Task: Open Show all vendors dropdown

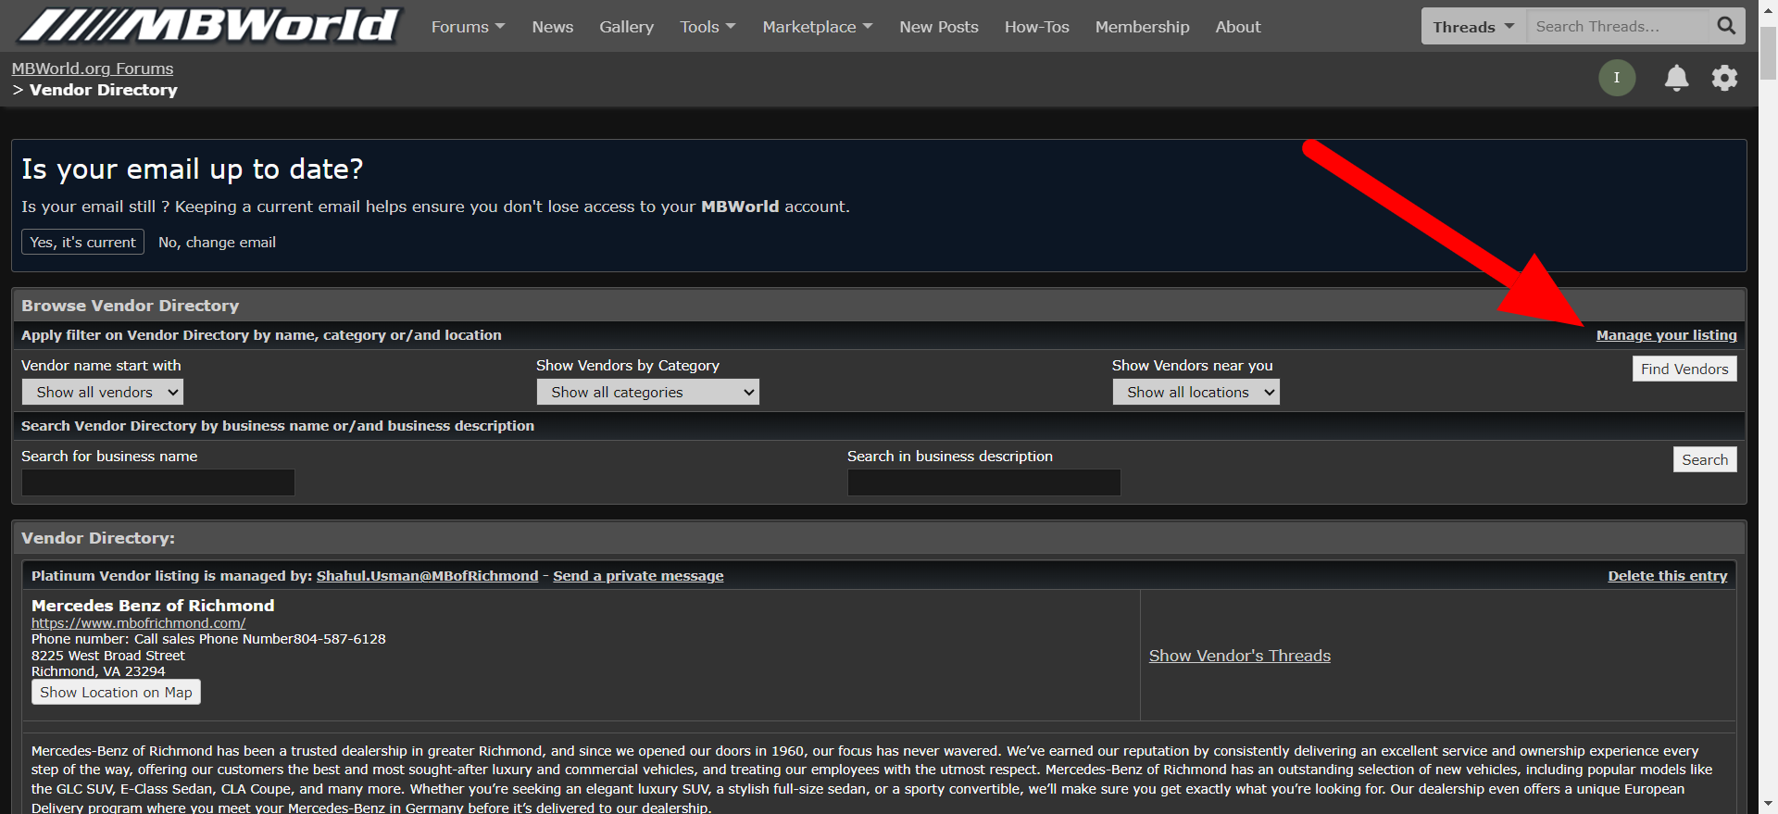Action: (103, 393)
